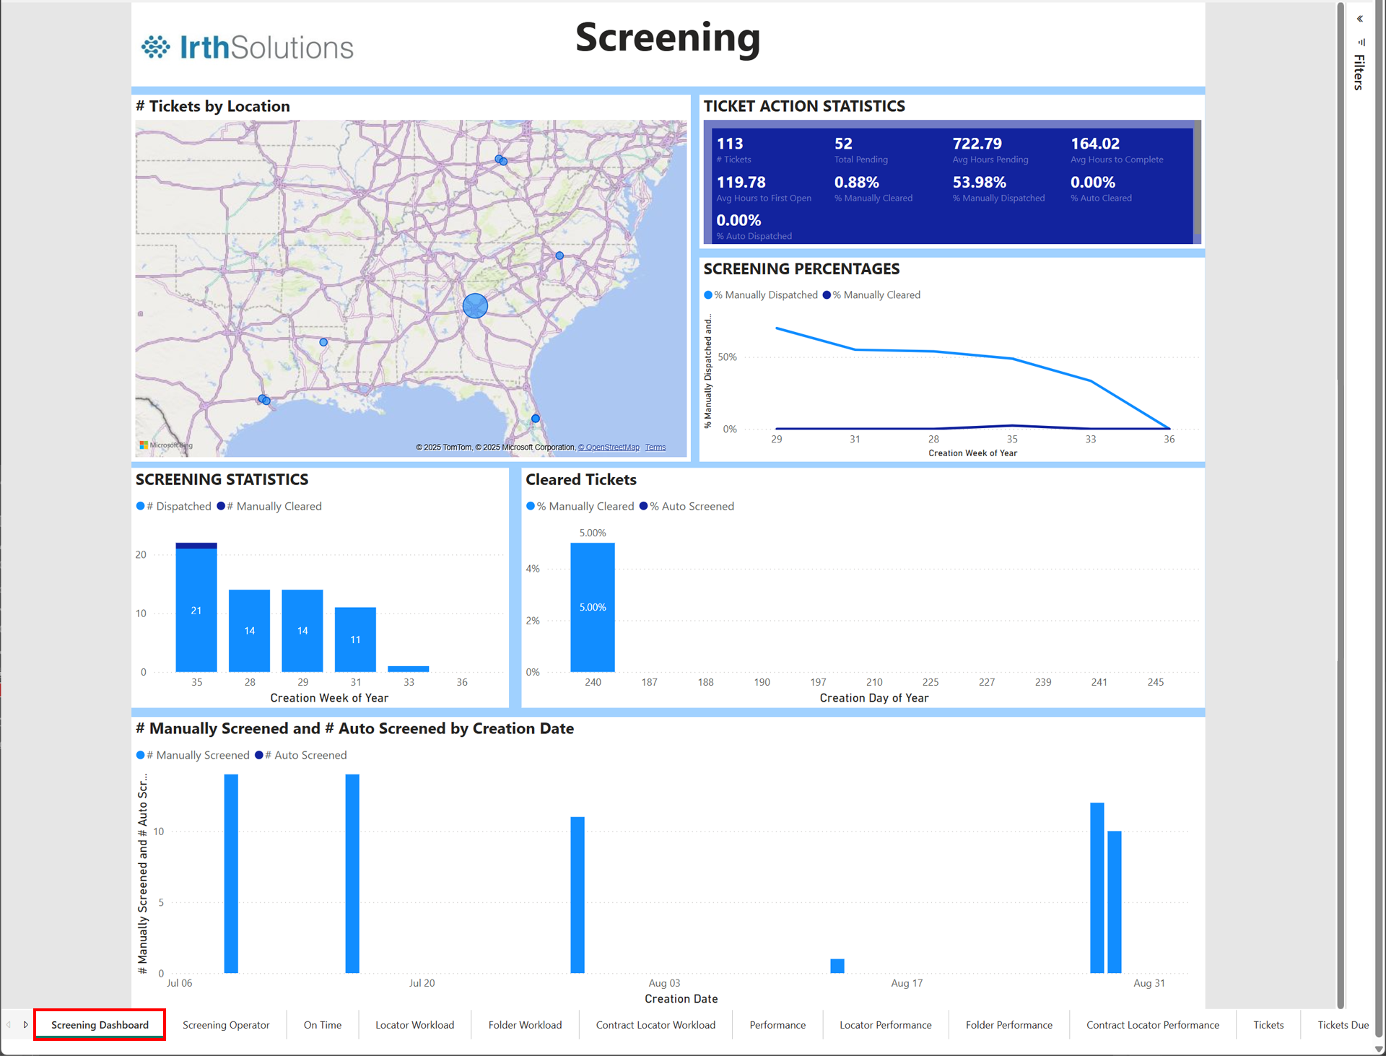Click the week 35 bar labeled 21
The height and width of the screenshot is (1056, 1386).
196,610
